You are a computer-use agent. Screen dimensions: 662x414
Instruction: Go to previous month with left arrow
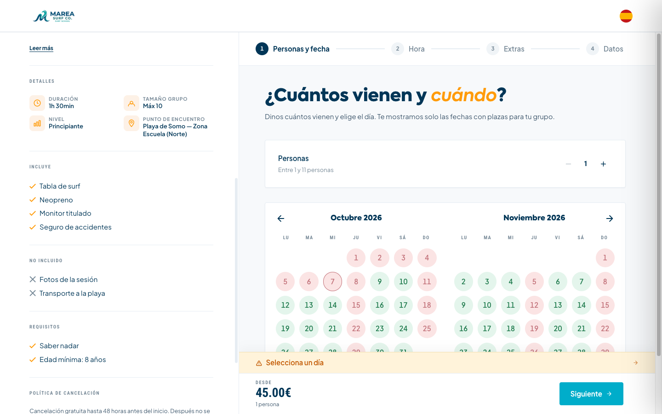click(281, 218)
